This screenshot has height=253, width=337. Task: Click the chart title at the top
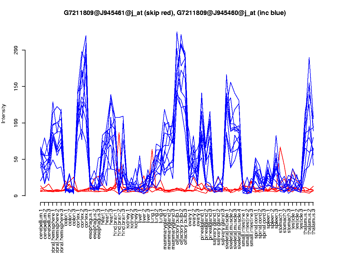tap(175, 13)
